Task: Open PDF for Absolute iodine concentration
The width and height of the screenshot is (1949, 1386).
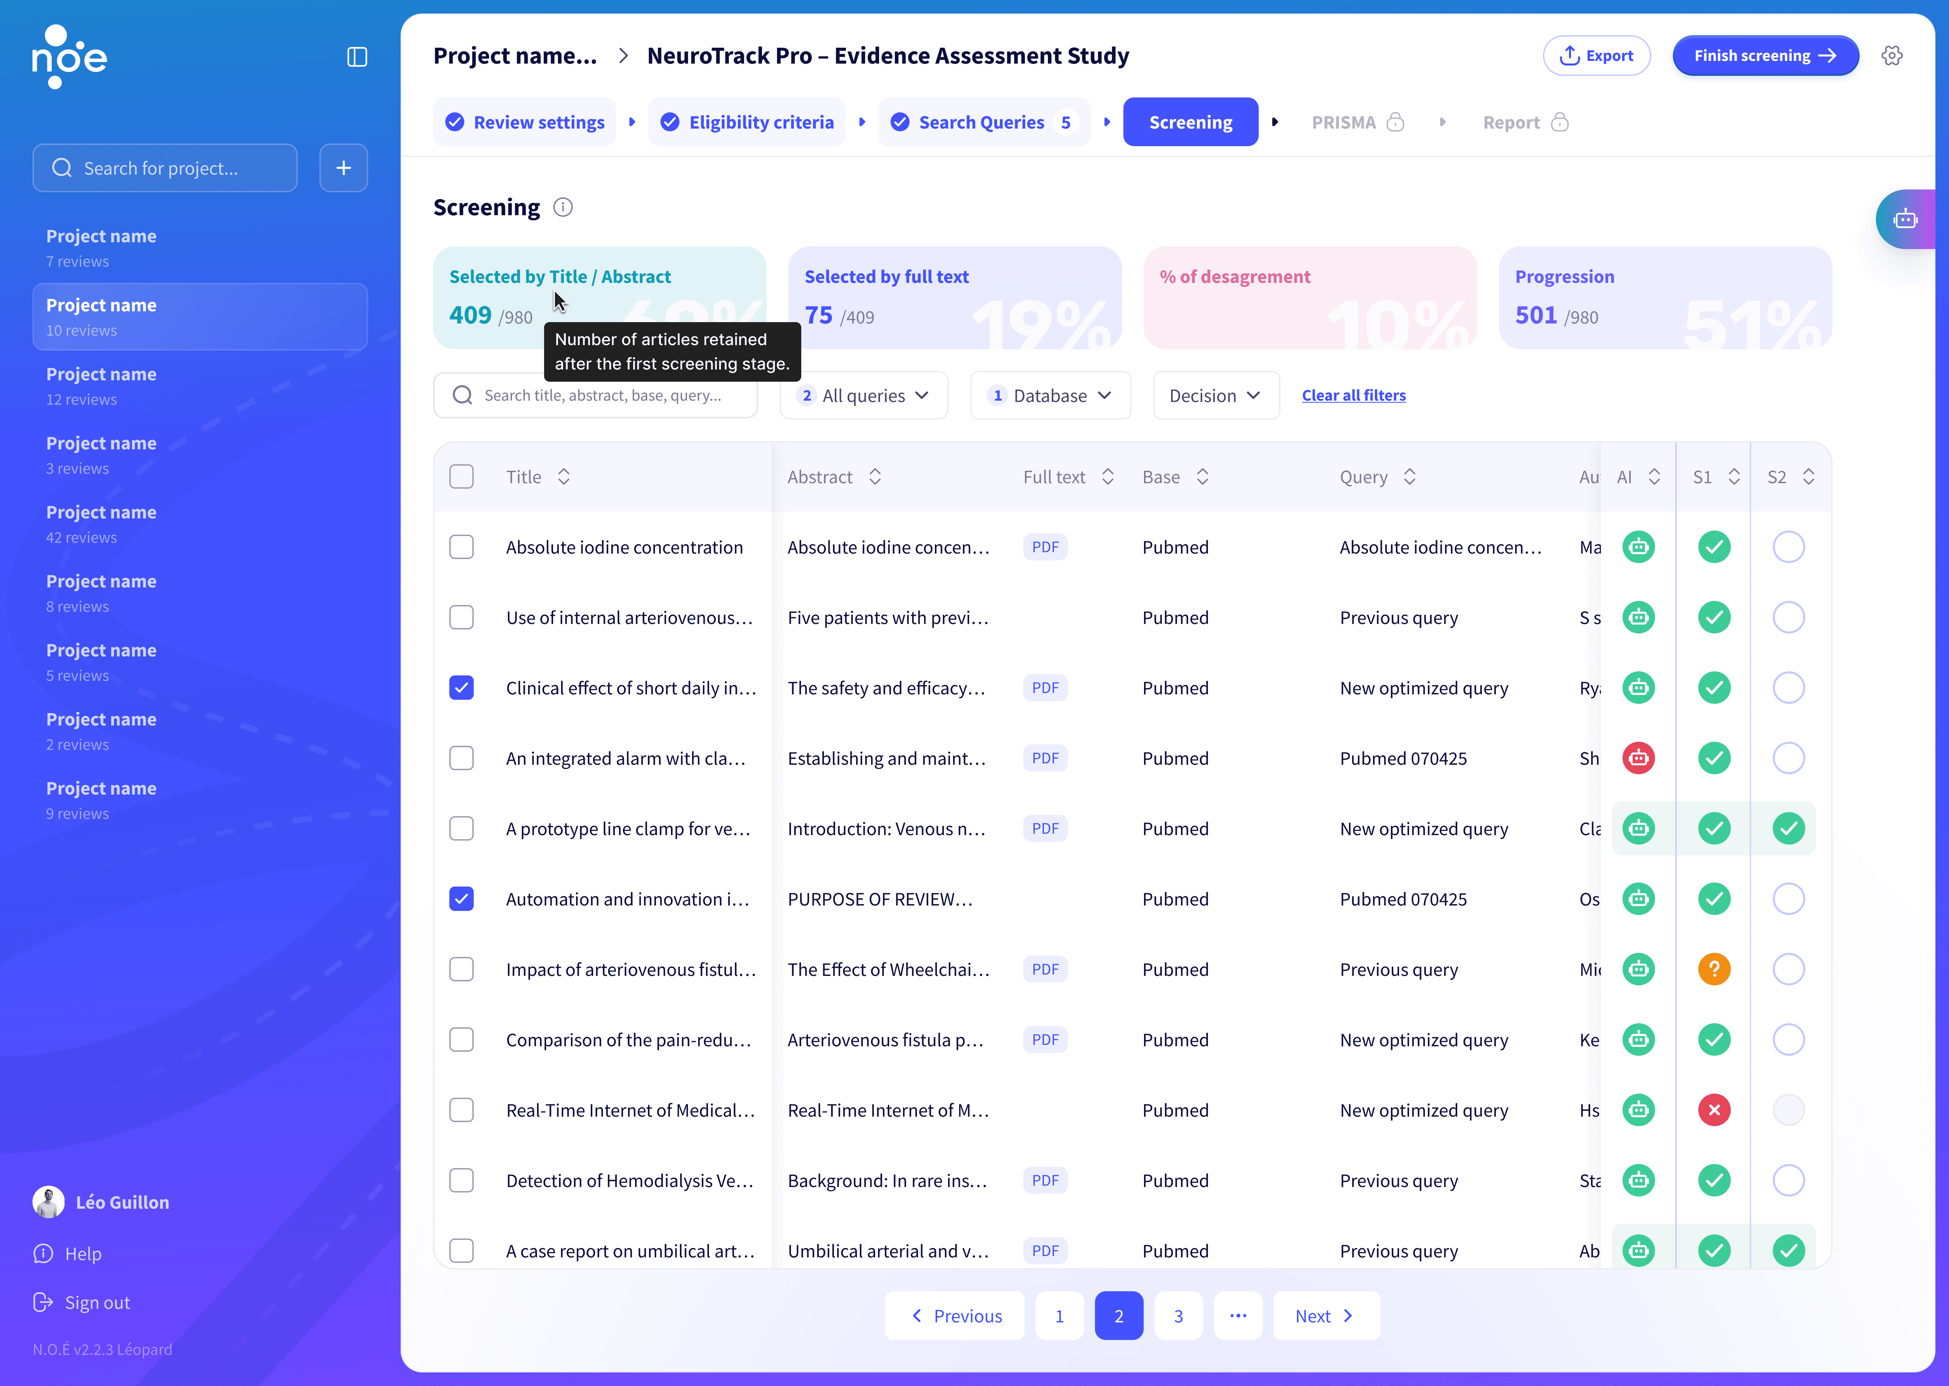Action: point(1045,547)
